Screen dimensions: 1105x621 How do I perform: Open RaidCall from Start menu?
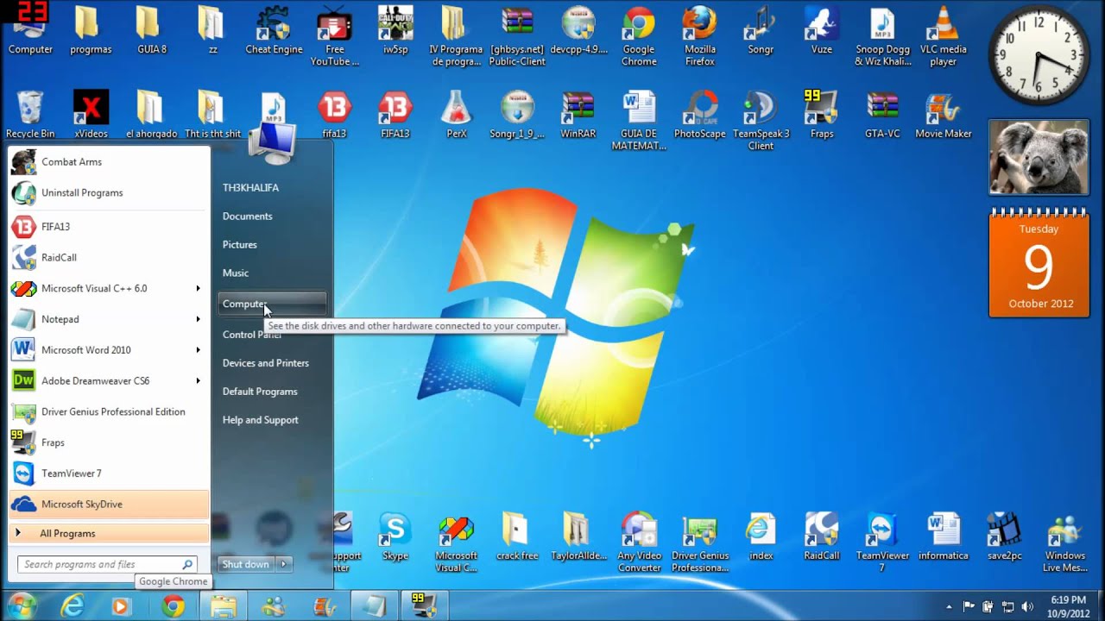click(109, 257)
